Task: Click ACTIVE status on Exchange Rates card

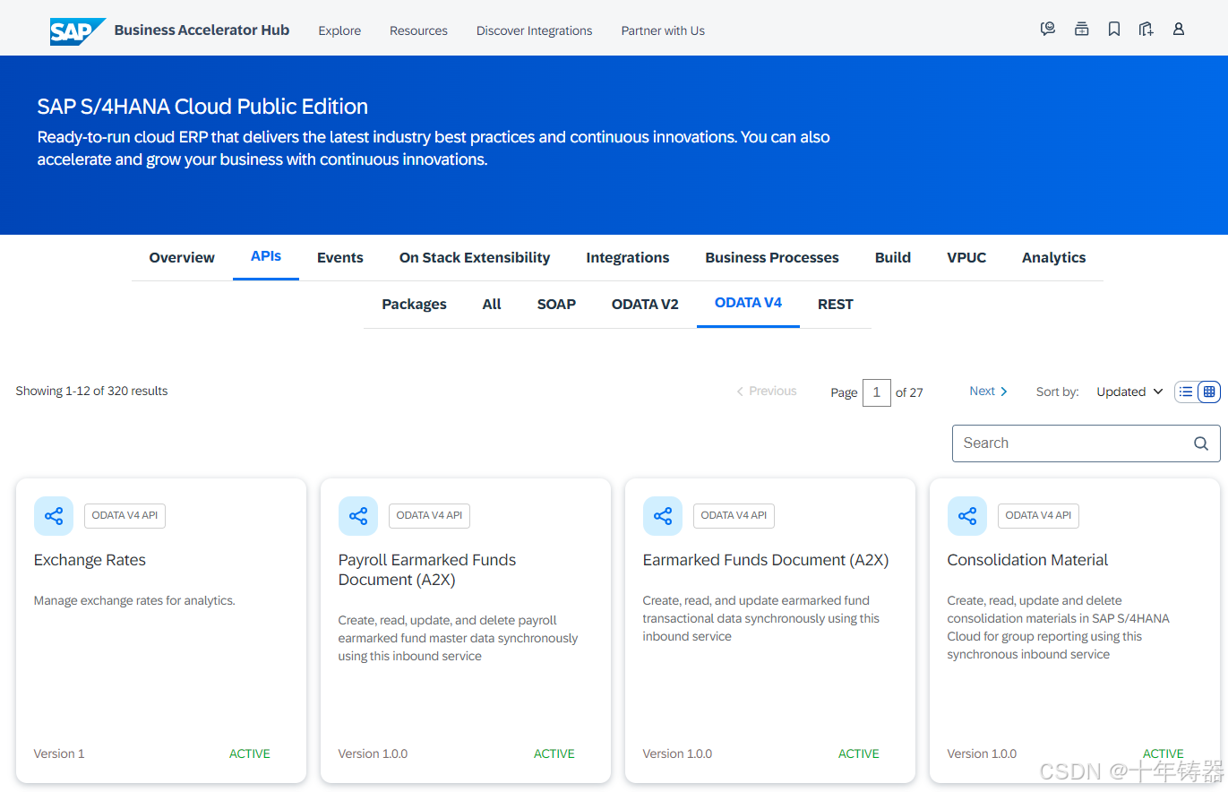Action: point(250,753)
